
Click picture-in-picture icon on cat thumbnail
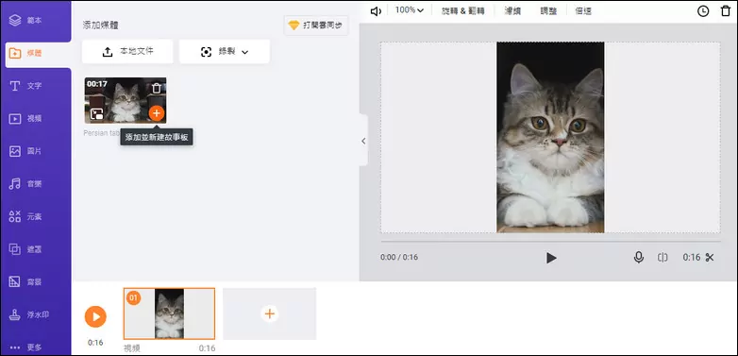[x=97, y=113]
